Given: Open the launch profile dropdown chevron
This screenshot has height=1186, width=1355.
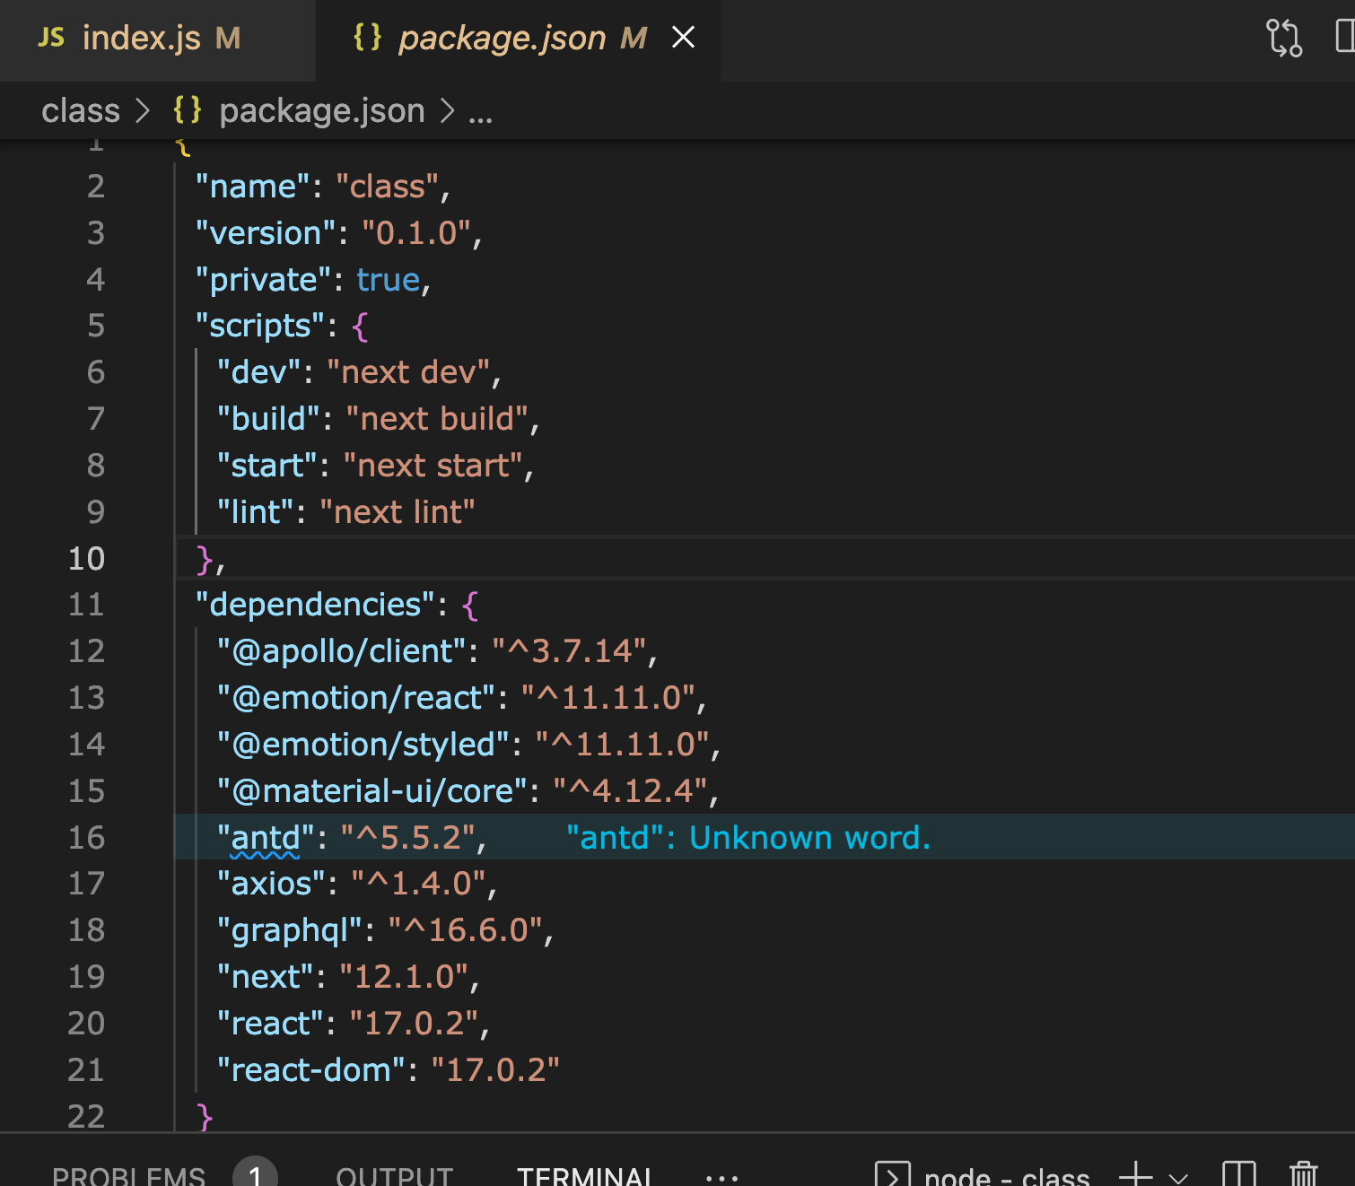Looking at the screenshot, I should (x=1178, y=1177).
